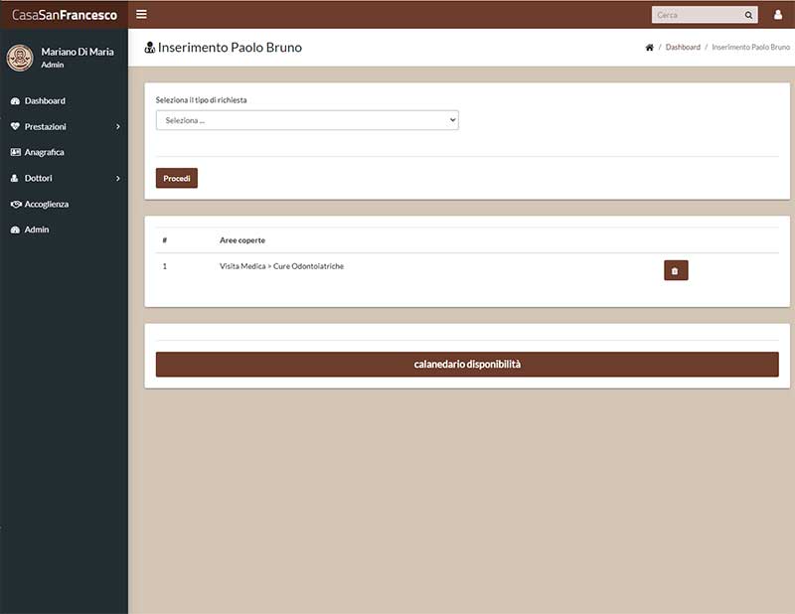Follow the Dashboard breadcrumb link
This screenshot has width=795, height=614.
point(683,47)
